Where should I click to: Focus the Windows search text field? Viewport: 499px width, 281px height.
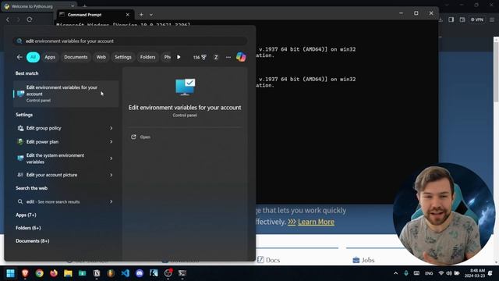[x=130, y=41]
